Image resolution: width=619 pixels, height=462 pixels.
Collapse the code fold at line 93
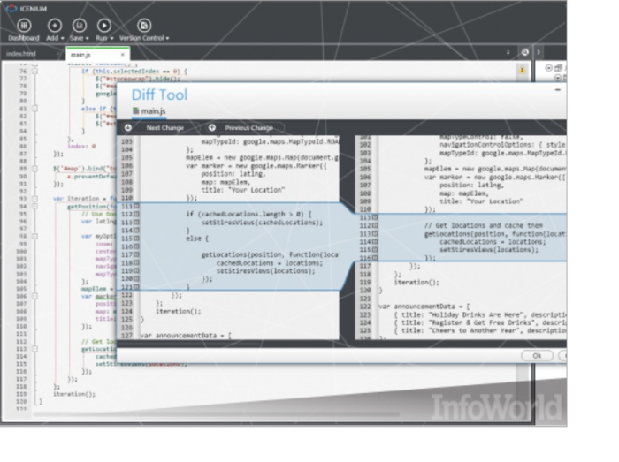34,199
